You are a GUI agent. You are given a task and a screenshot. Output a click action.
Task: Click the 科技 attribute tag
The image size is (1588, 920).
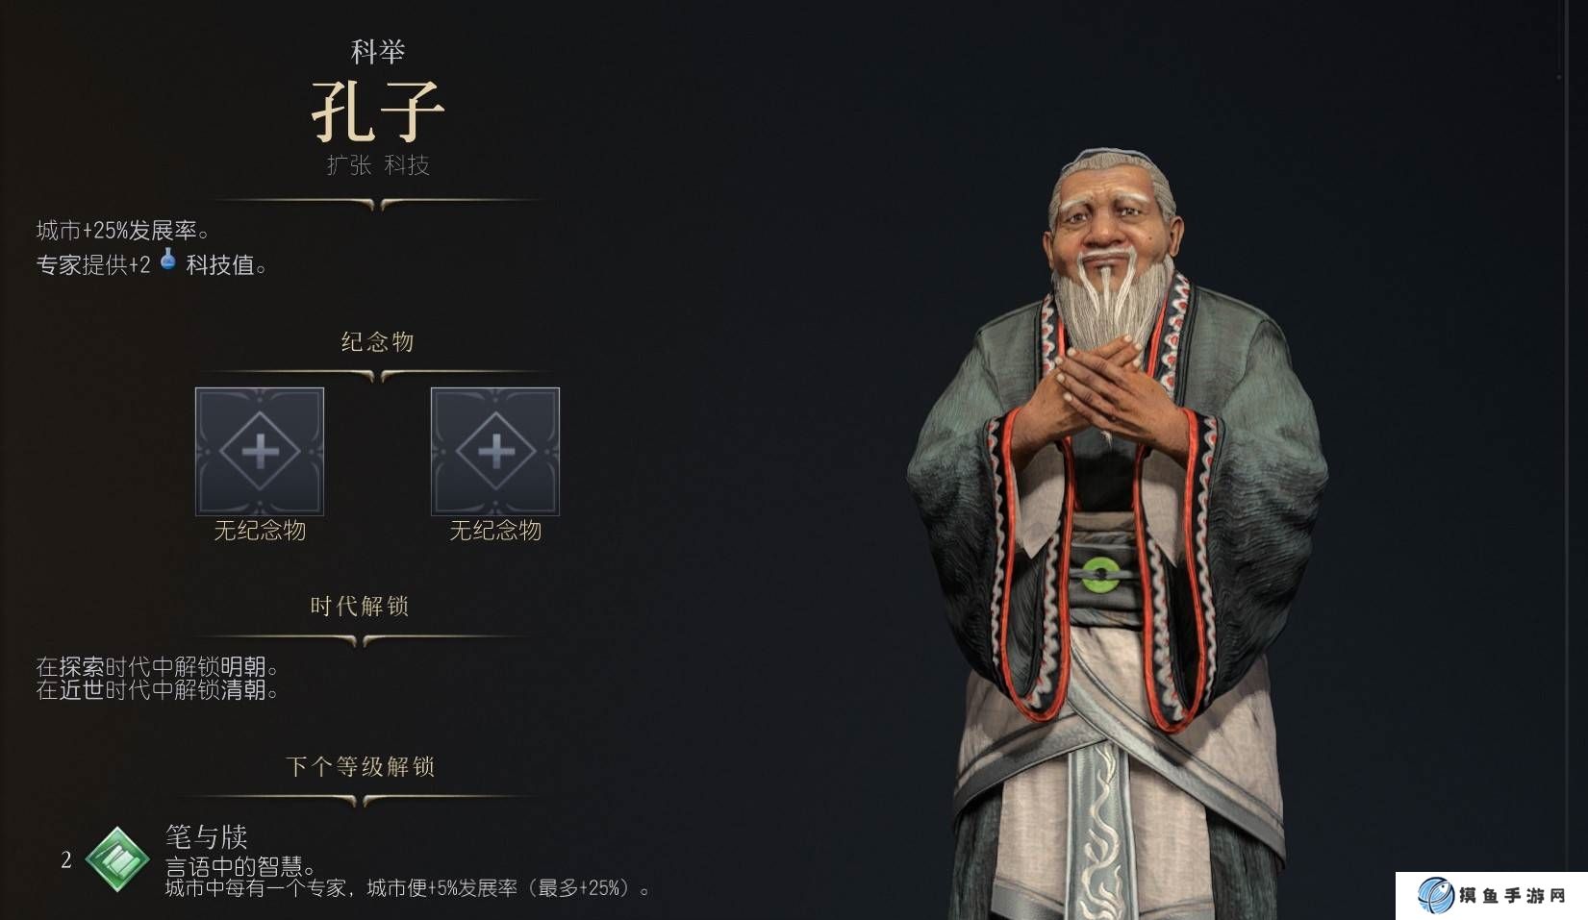pyautogui.click(x=407, y=165)
